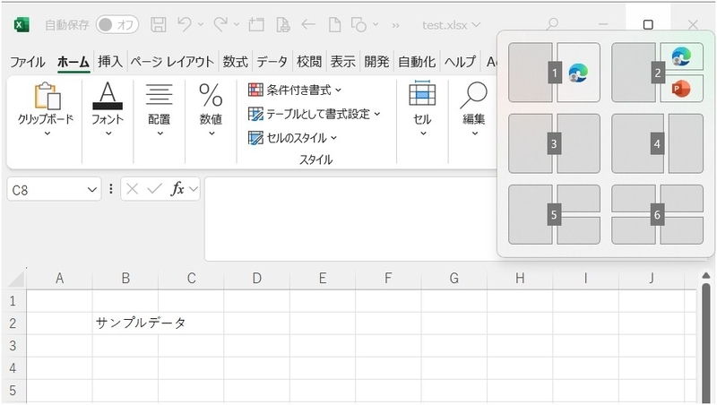Open the データ tab
Image resolution: width=717 pixels, height=405 pixels.
pos(272,62)
